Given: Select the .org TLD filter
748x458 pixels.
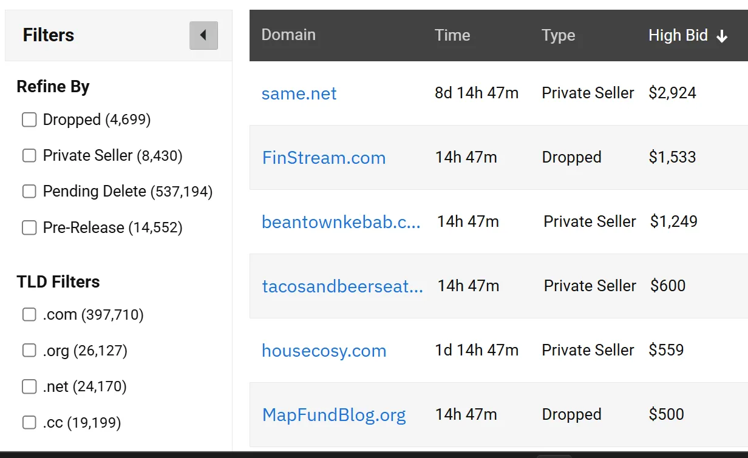Looking at the screenshot, I should pos(29,351).
